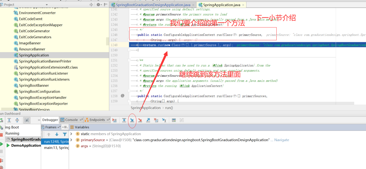Click the circled Step Into icon
Screen dimensions: 366x169
[132, 120]
